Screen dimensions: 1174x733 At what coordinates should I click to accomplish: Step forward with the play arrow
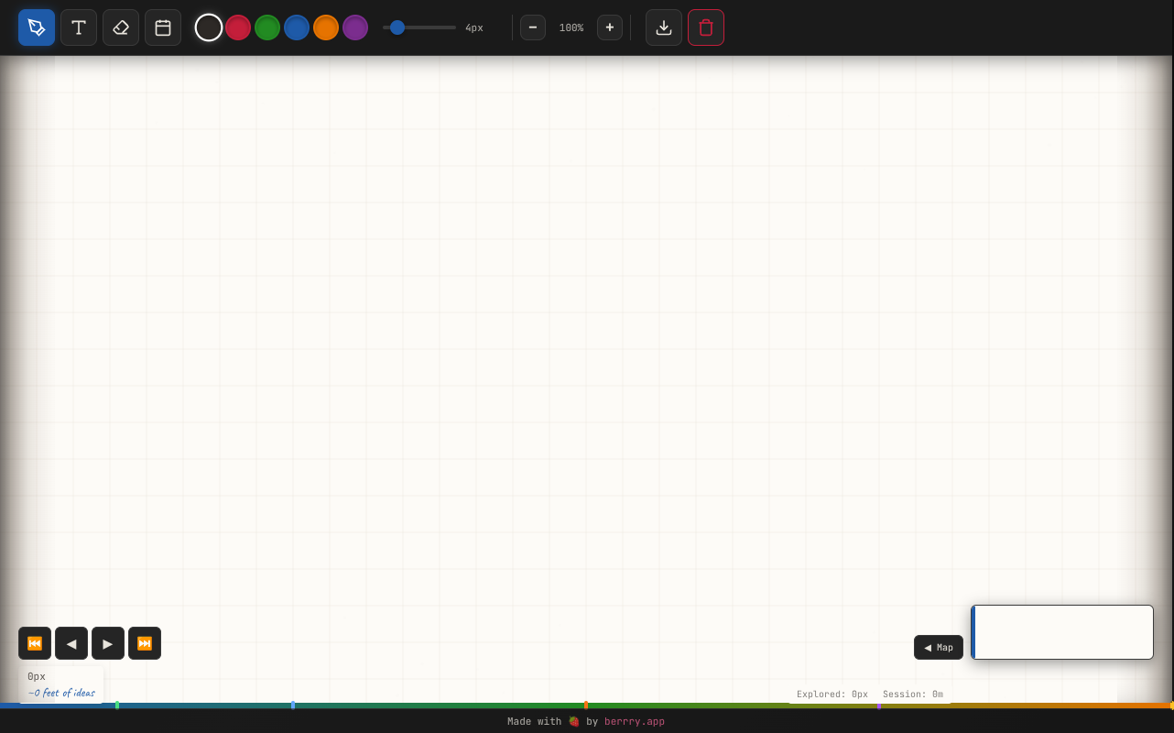pos(108,643)
